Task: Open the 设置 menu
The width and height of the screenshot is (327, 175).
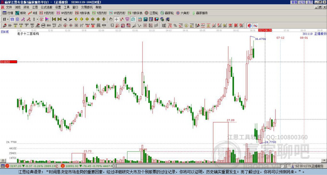Action: pyautogui.click(x=58, y=7)
